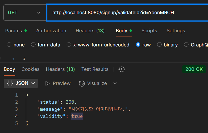Open the GET method dropdown
208x133 pixels.
(25, 13)
